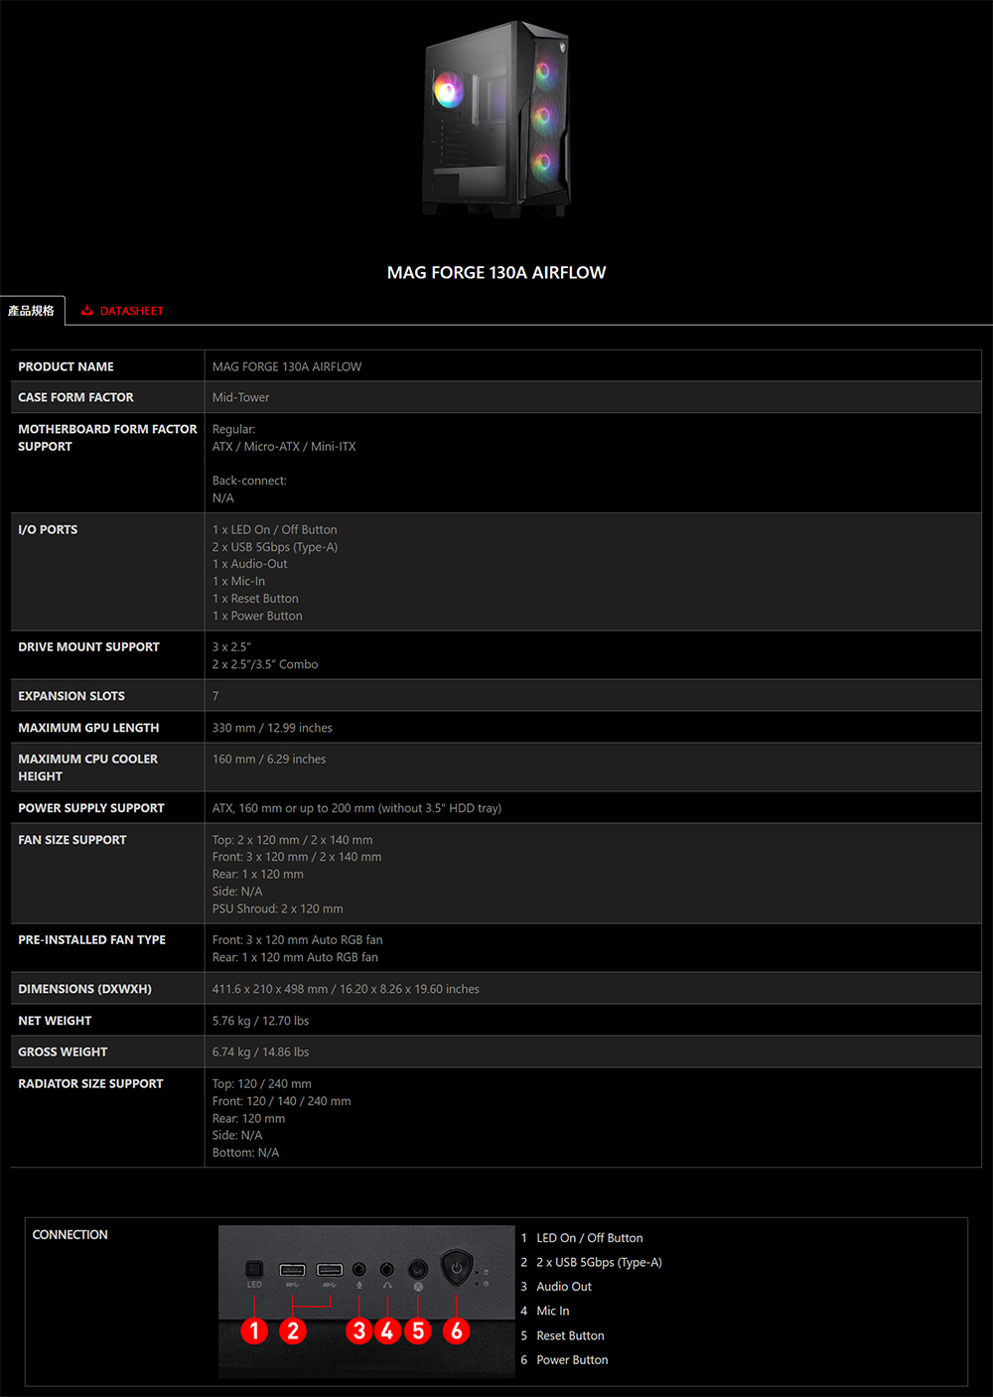The width and height of the screenshot is (993, 1397).
Task: Click the PRE-INSTALLED FAN TYPE label
Action: 91,939
